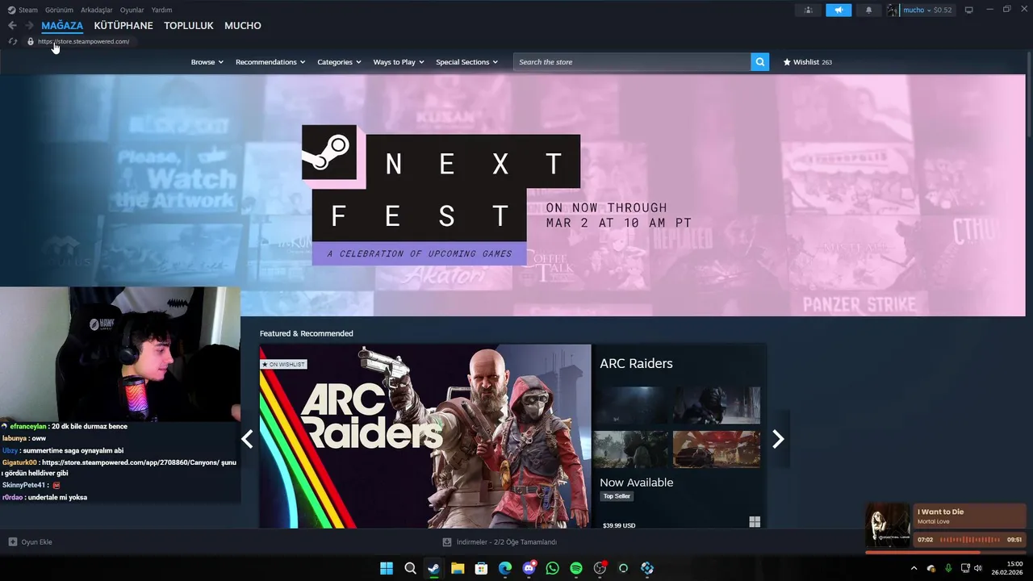1033x581 pixels.
Task: Click the Featured & Recommended heading
Action: click(x=306, y=333)
